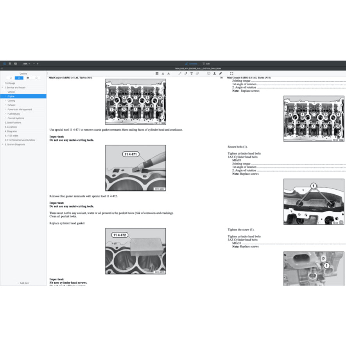Select the Text annotation tool

tap(191, 73)
